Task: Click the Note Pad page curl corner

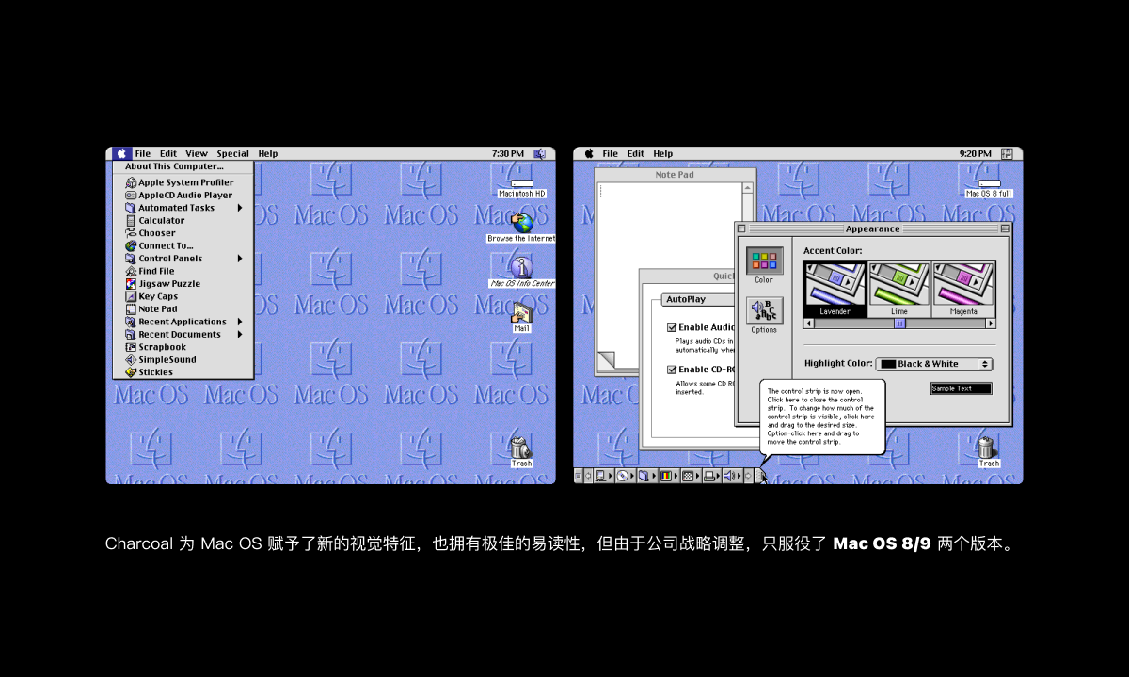Action: click(605, 360)
